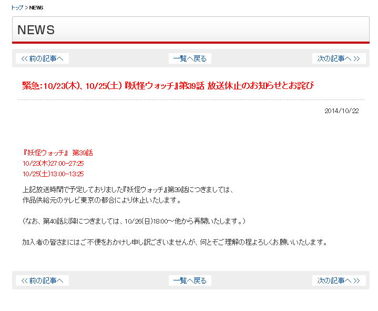Click the sentence 作品供給元のテレビ東京の都合

(102, 200)
